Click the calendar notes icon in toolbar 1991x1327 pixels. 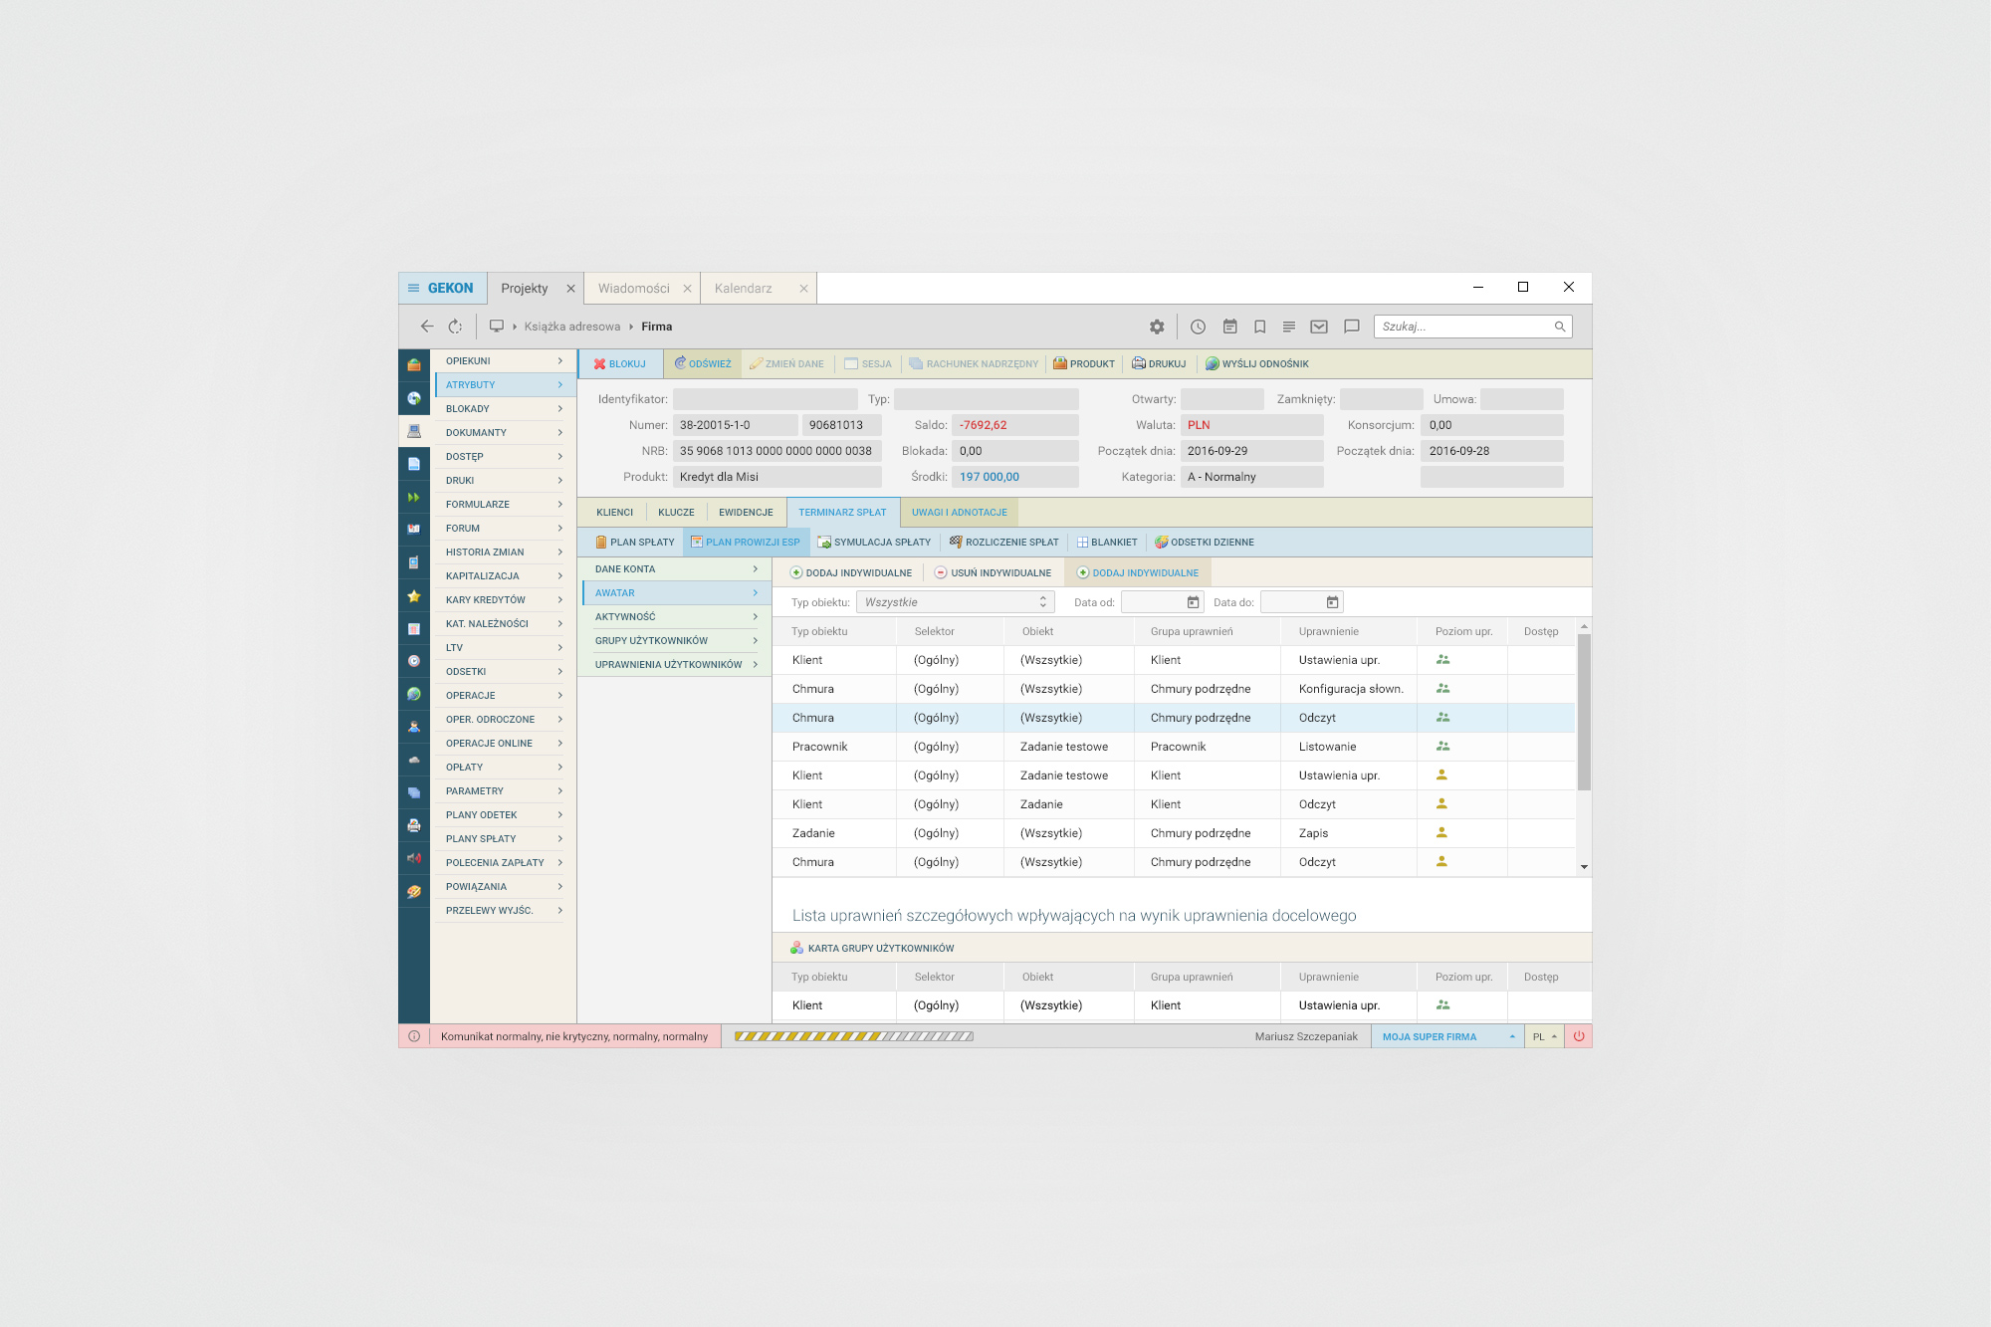(x=1229, y=327)
